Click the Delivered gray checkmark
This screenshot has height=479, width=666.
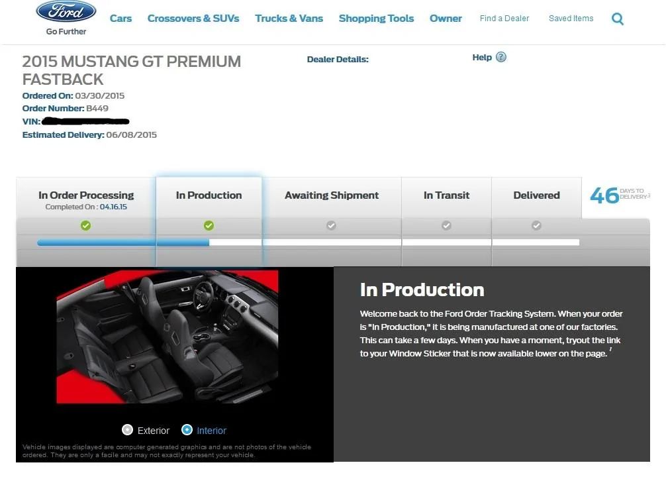click(536, 225)
